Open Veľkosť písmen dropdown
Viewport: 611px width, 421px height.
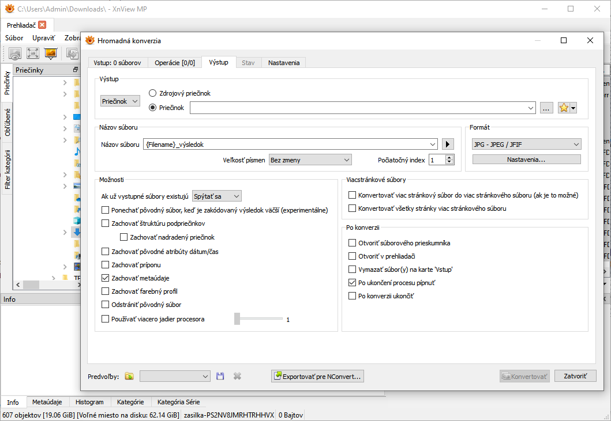[310, 160]
